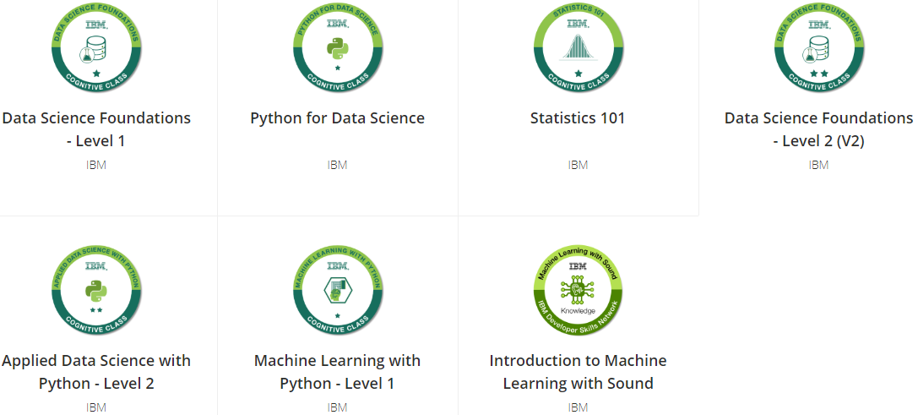Select the Statistics 101 bell curve badge
Viewport: 918px width, 415px height.
click(579, 49)
